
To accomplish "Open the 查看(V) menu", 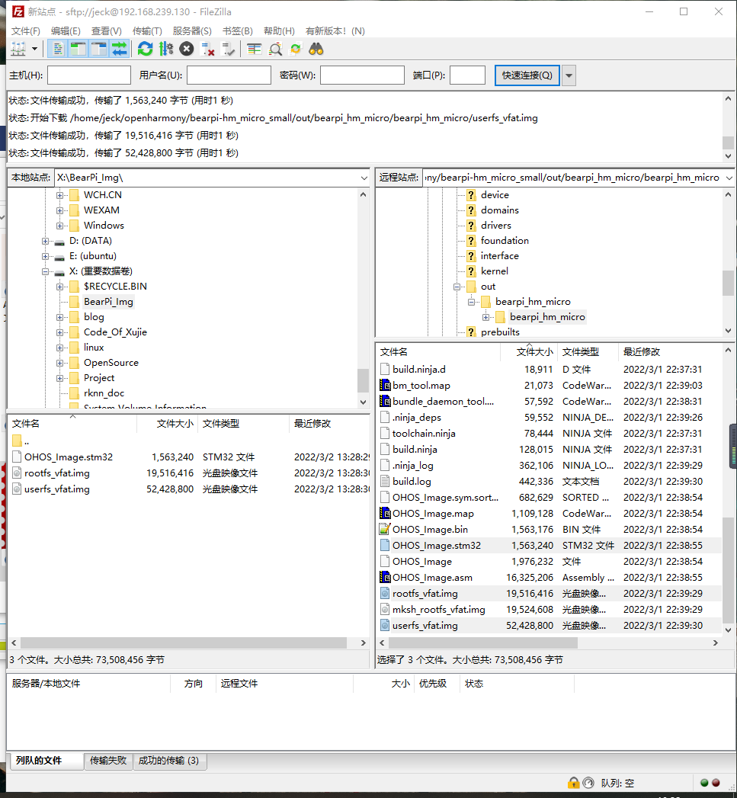I will tap(107, 31).
